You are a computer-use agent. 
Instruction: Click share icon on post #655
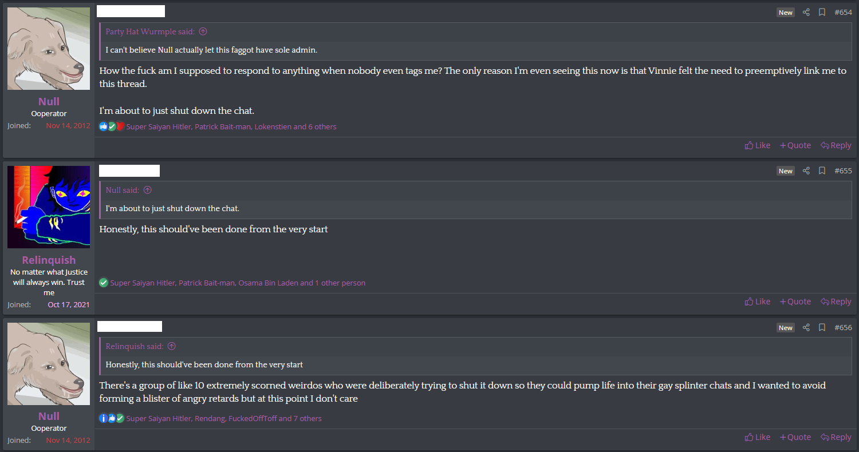806,171
